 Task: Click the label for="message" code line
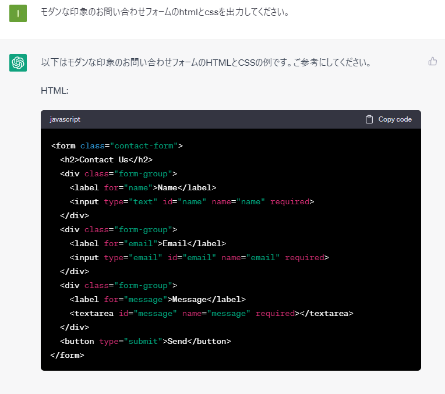point(157,300)
